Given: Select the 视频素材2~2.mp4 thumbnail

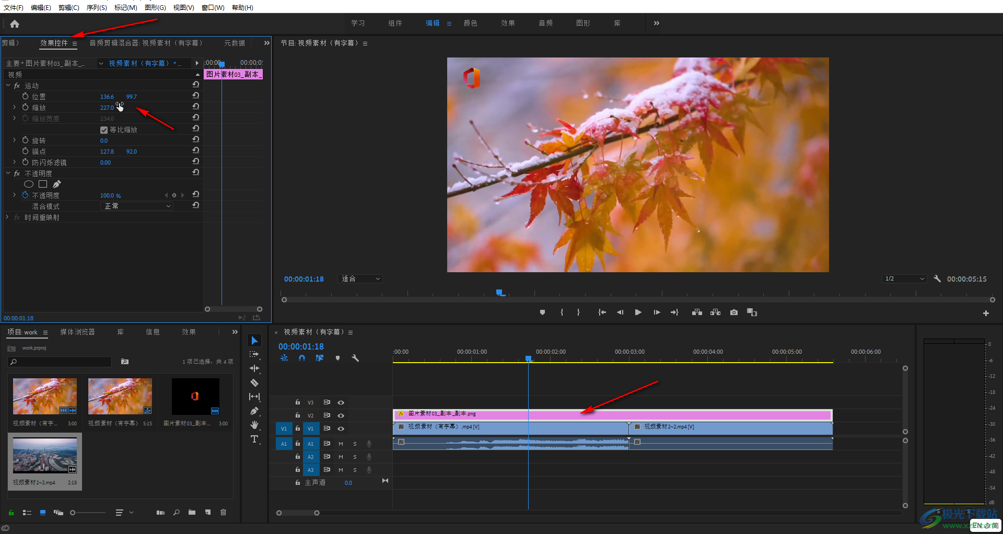Looking at the screenshot, I should pos(45,455).
